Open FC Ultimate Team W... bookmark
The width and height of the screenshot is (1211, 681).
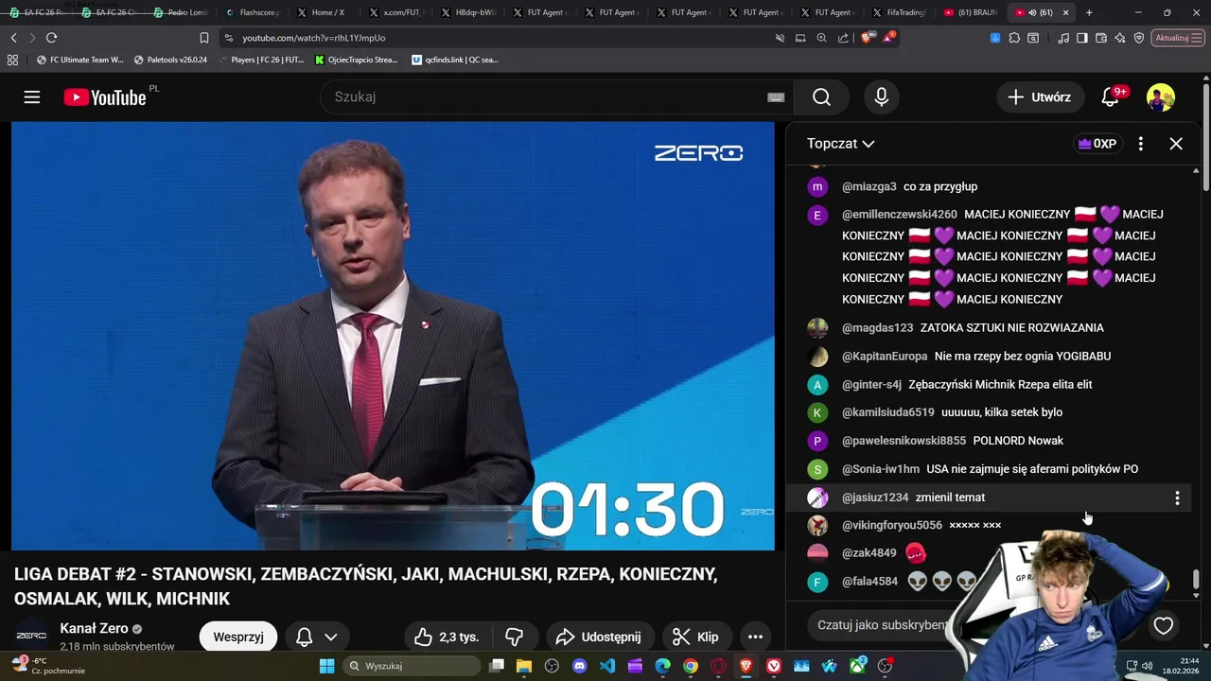click(79, 60)
